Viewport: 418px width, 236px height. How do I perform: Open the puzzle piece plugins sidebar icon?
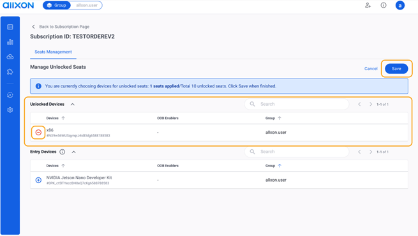point(10,71)
